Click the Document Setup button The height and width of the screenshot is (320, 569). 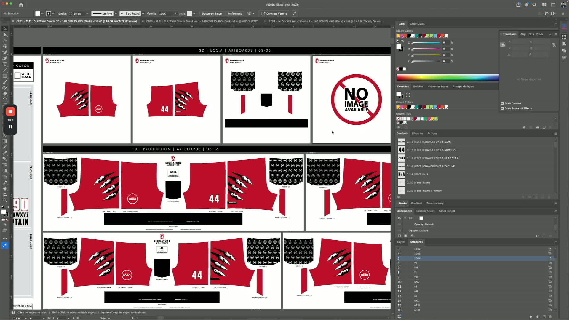[x=212, y=14]
